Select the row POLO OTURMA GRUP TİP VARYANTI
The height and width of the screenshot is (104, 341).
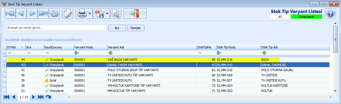[168, 70]
